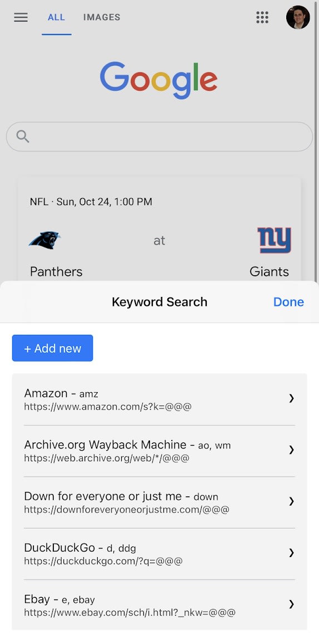Open the hamburger menu icon

coord(21,17)
